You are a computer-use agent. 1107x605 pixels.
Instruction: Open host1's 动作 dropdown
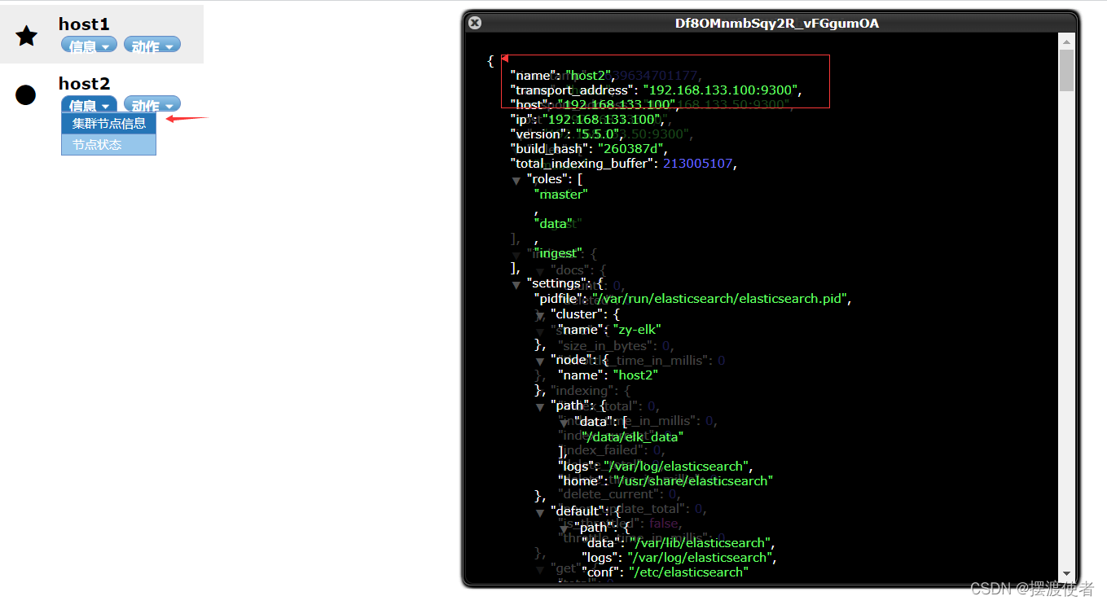(152, 46)
